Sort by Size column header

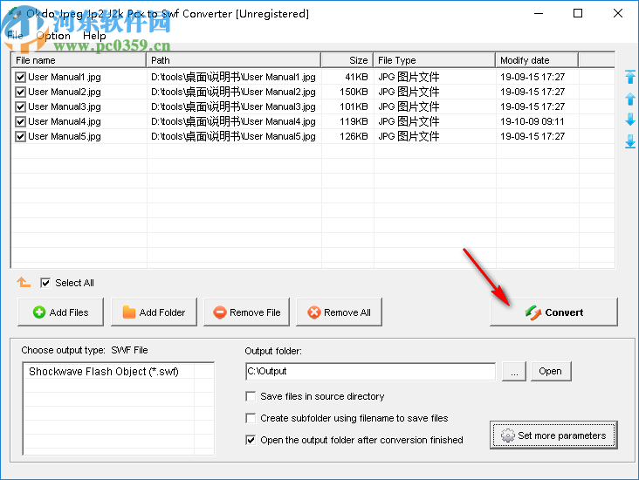[x=347, y=60]
